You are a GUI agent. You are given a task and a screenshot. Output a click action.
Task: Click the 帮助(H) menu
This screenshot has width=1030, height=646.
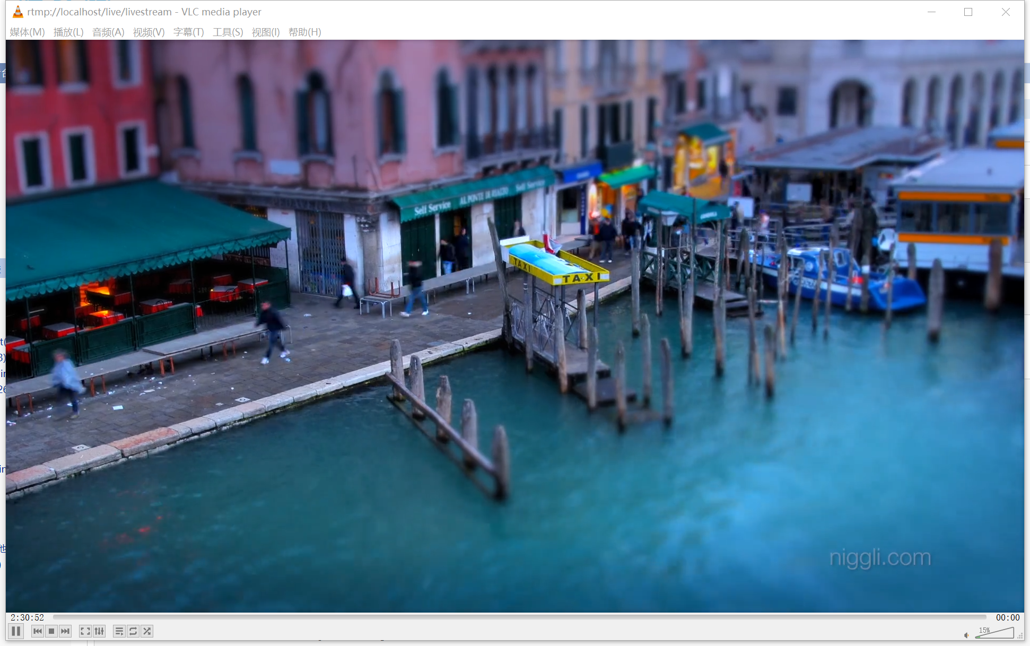tap(304, 32)
